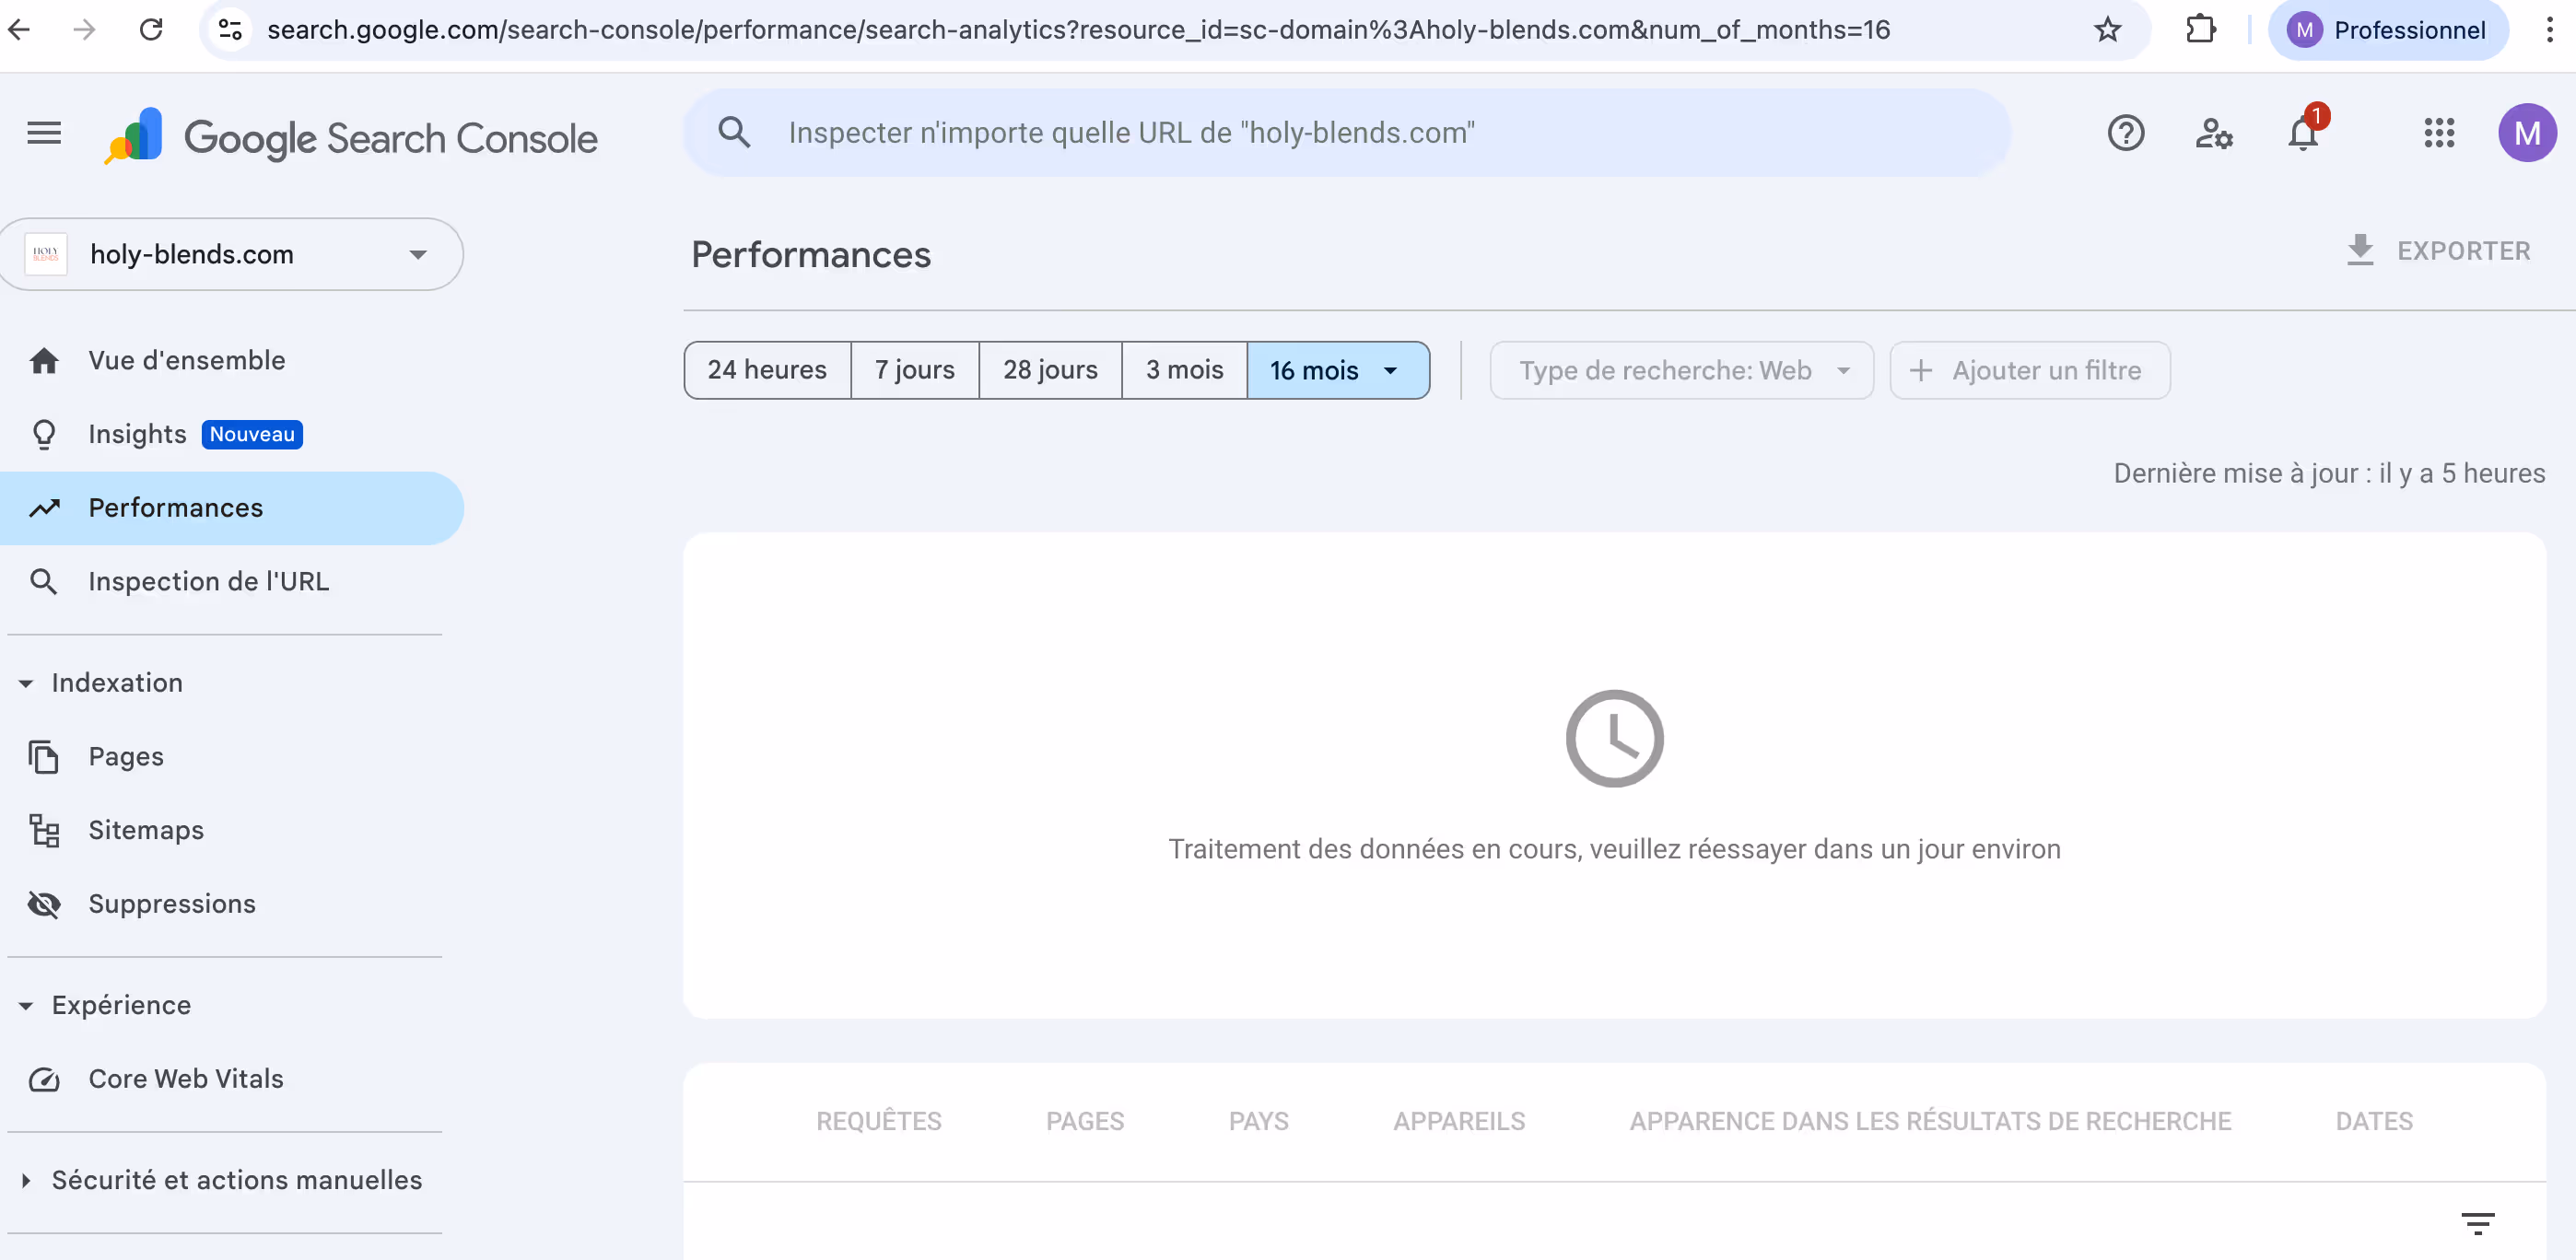
Task: Click the help question mark icon
Action: (2125, 133)
